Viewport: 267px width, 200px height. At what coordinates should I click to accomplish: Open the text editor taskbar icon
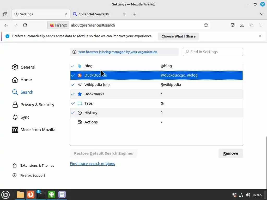click(62, 195)
